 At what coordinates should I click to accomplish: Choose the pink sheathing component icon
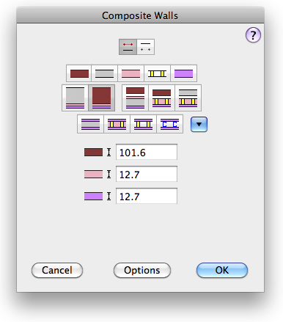pos(131,73)
